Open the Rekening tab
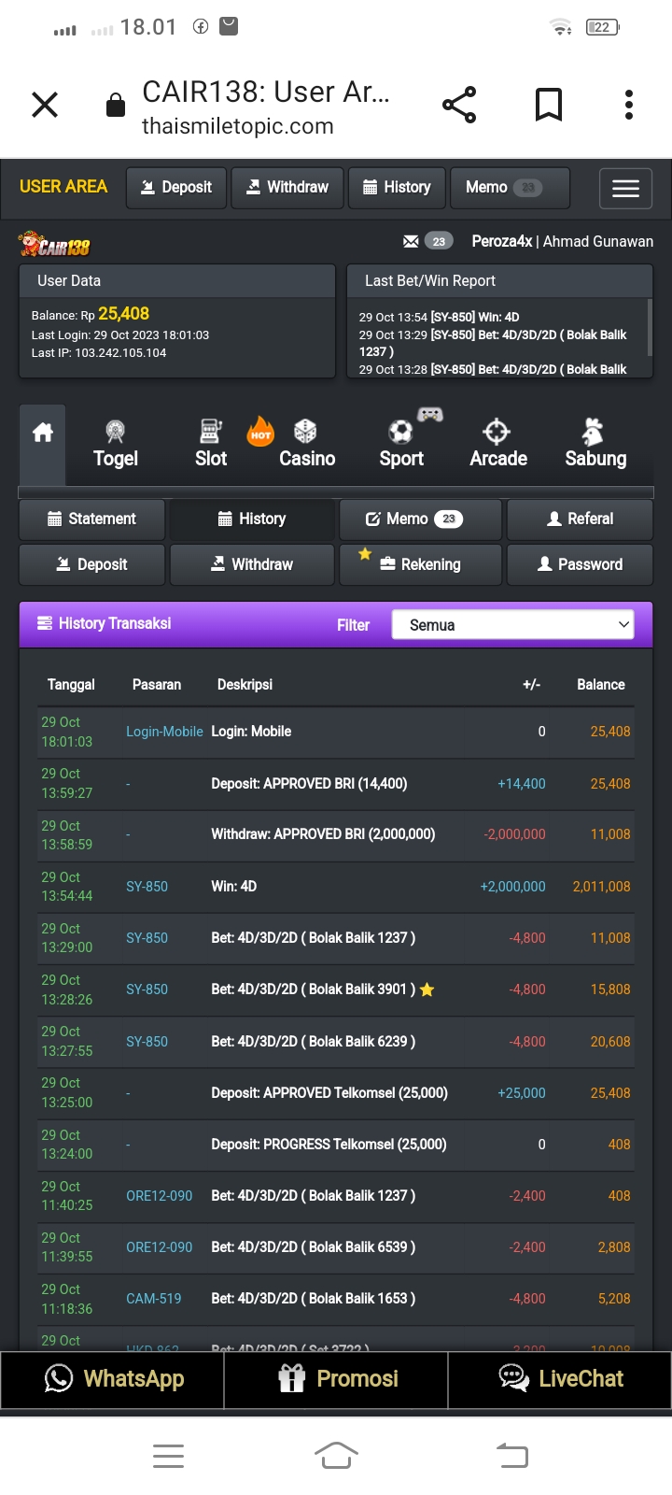672x1495 pixels. (x=420, y=565)
